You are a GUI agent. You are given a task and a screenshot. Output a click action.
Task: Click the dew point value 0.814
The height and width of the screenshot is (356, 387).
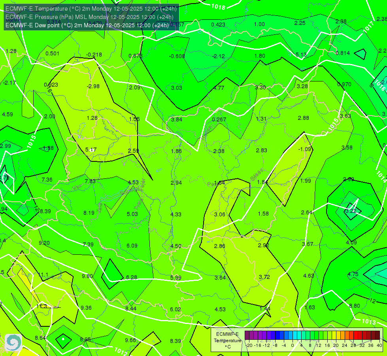343,53
